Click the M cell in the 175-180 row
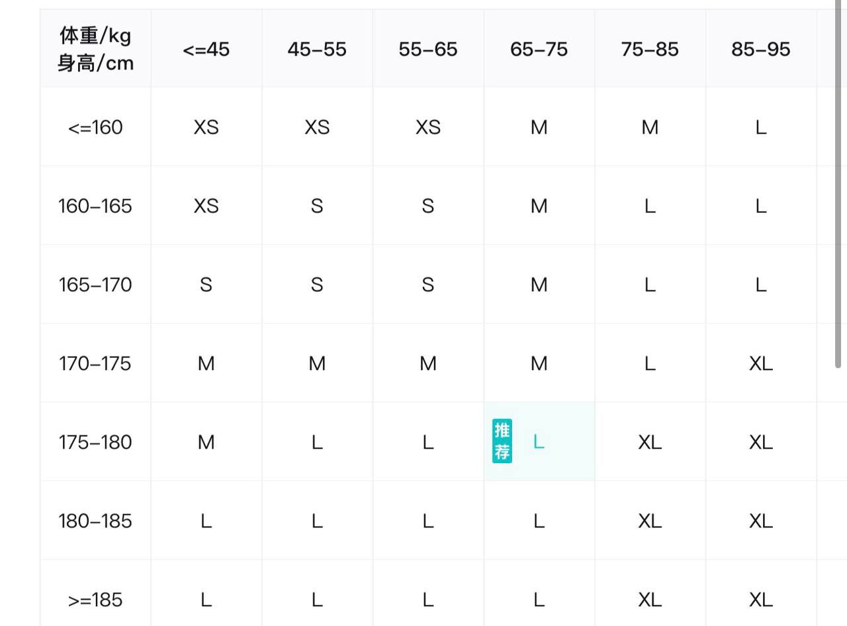Image resolution: width=847 pixels, height=626 pixels. point(206,442)
